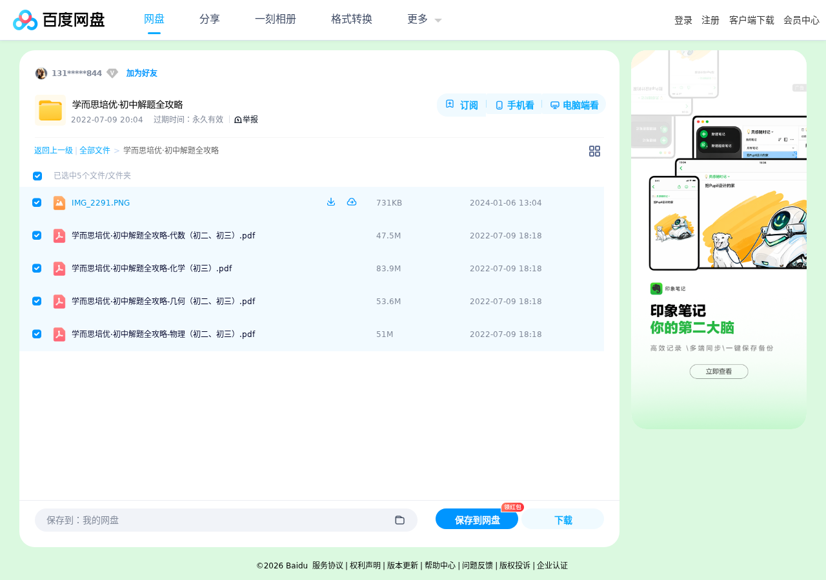The width and height of the screenshot is (826, 580).
Task: Click the 下载 download button
Action: pos(563,519)
